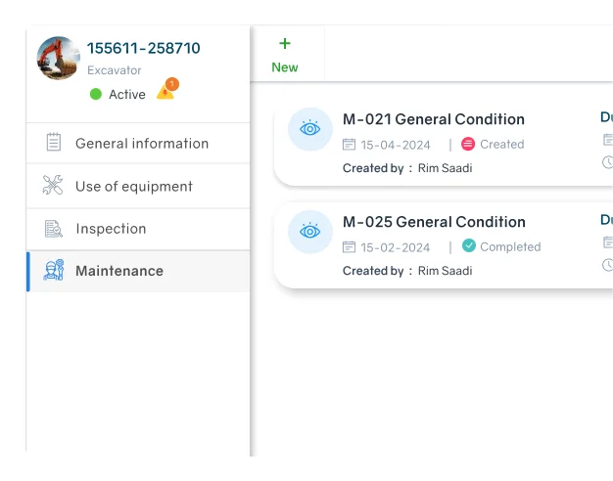View M-021 using the eye icon

(310, 129)
